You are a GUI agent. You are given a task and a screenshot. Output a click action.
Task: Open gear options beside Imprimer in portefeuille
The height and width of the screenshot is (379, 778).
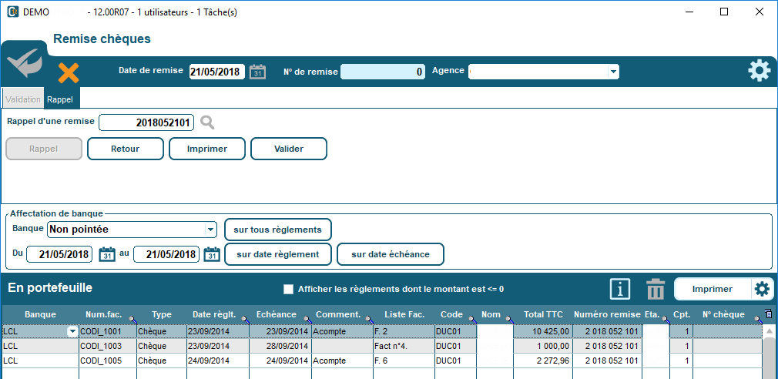point(762,289)
